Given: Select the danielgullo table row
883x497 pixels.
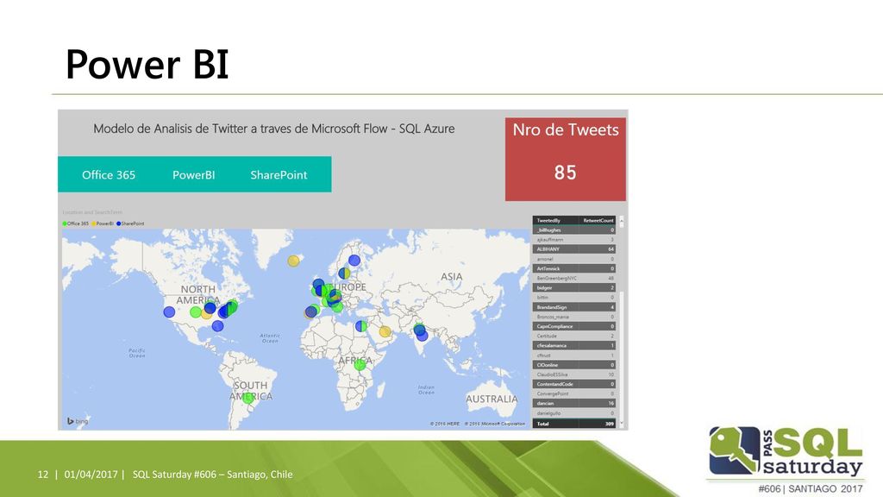Looking at the screenshot, I should pyautogui.click(x=574, y=413).
